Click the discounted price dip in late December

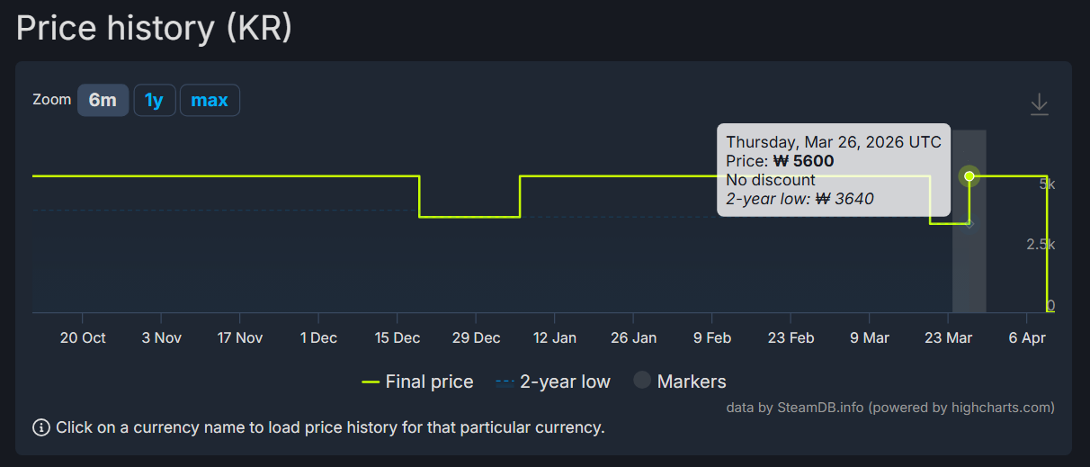469,217
